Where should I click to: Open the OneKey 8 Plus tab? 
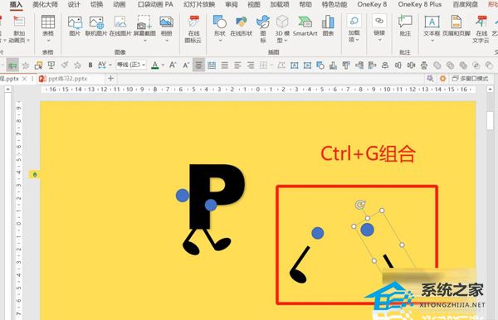[420, 4]
